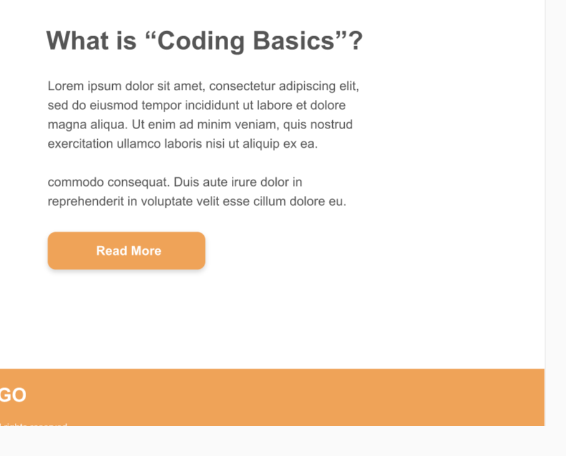Click the word "nostrud" in the paragraph
The image size is (566, 456).
tap(330, 125)
